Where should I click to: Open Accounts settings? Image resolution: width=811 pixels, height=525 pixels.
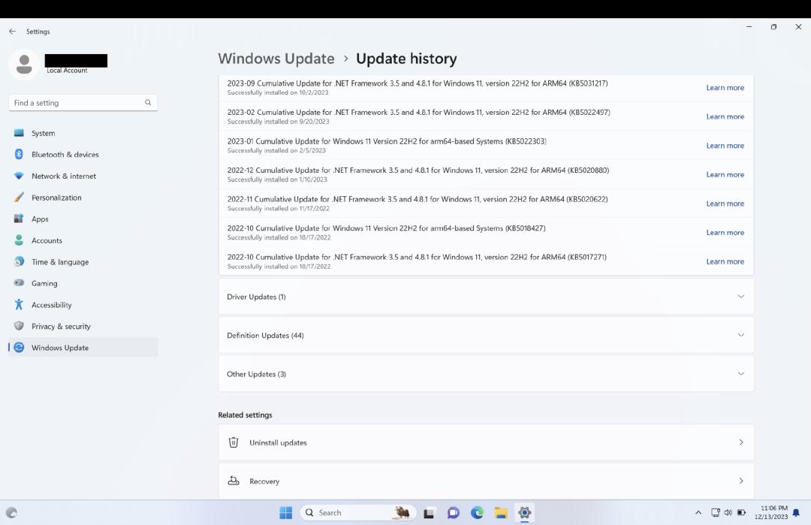coord(83,240)
